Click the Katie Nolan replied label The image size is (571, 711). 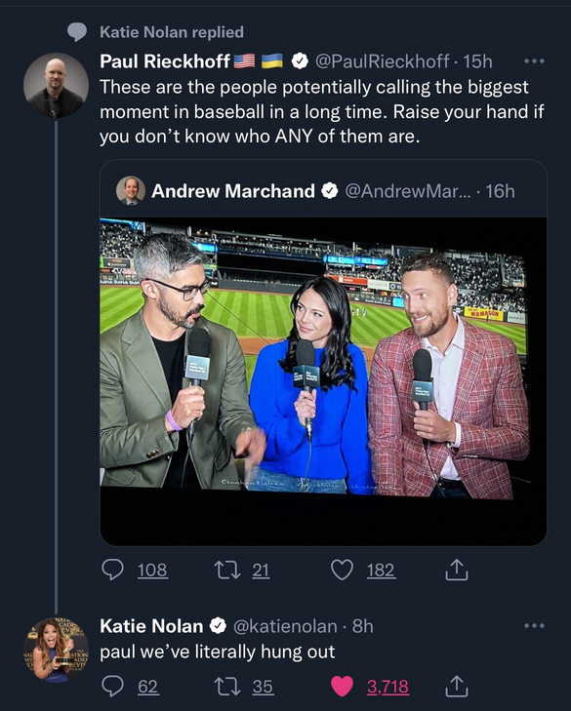pyautogui.click(x=172, y=32)
